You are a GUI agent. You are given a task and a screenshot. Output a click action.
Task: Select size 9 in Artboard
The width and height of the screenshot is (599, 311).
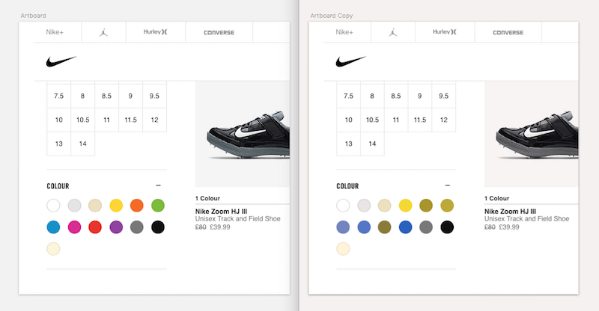pyautogui.click(x=130, y=96)
